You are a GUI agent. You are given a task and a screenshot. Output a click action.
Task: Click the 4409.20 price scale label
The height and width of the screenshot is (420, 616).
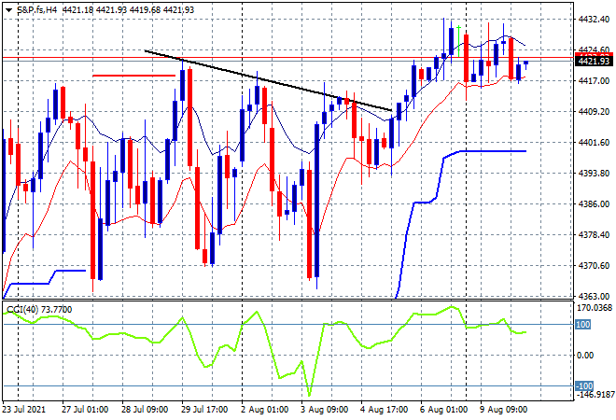[594, 112]
